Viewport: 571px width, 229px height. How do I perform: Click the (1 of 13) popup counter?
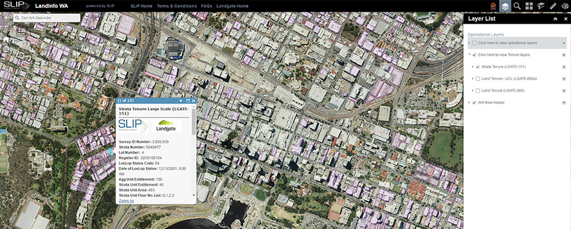126,101
